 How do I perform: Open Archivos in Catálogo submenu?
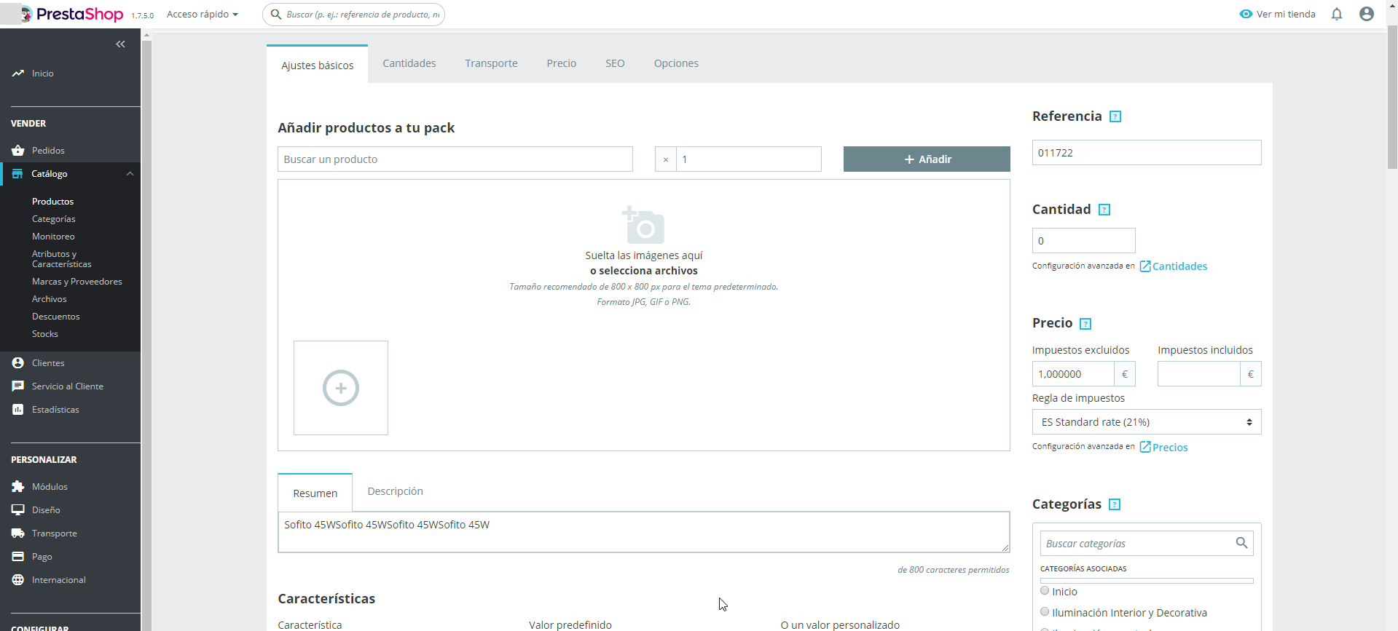pyautogui.click(x=50, y=299)
